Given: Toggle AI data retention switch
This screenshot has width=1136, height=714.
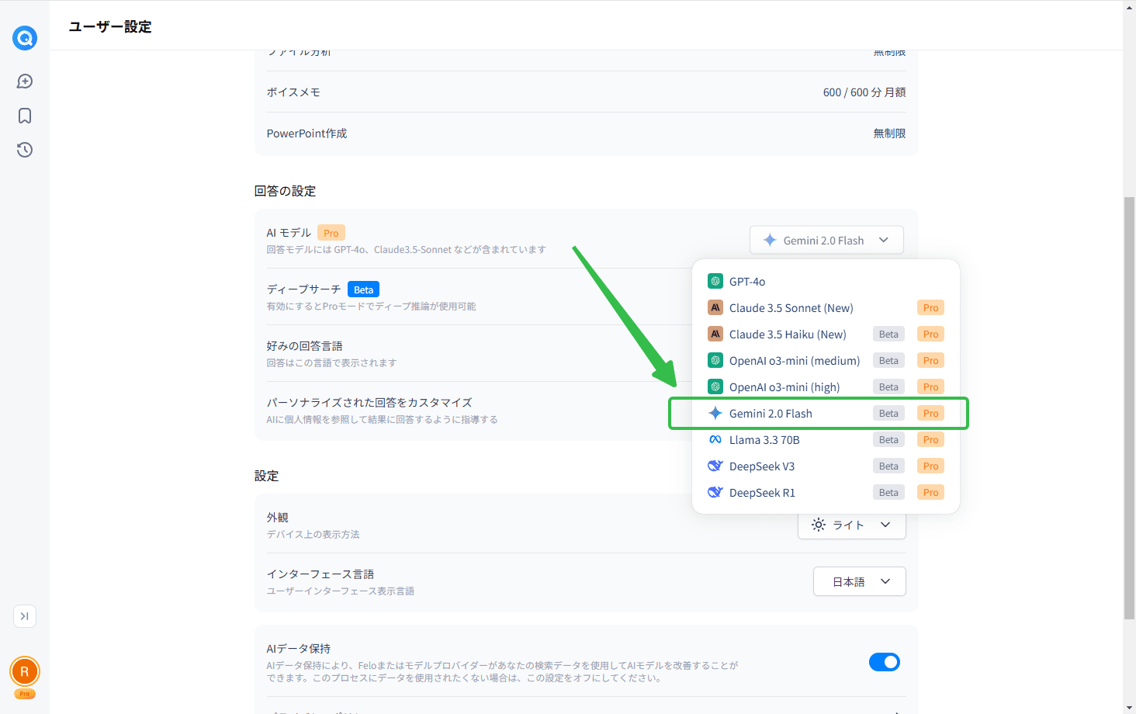Looking at the screenshot, I should [885, 662].
